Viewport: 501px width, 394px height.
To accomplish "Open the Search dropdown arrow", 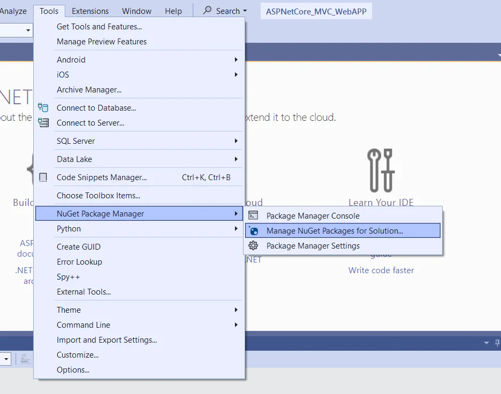I will point(245,11).
